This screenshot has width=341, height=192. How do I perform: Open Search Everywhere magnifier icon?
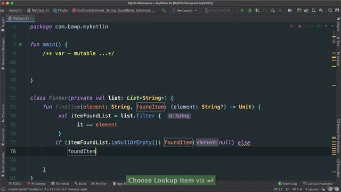tap(330, 11)
